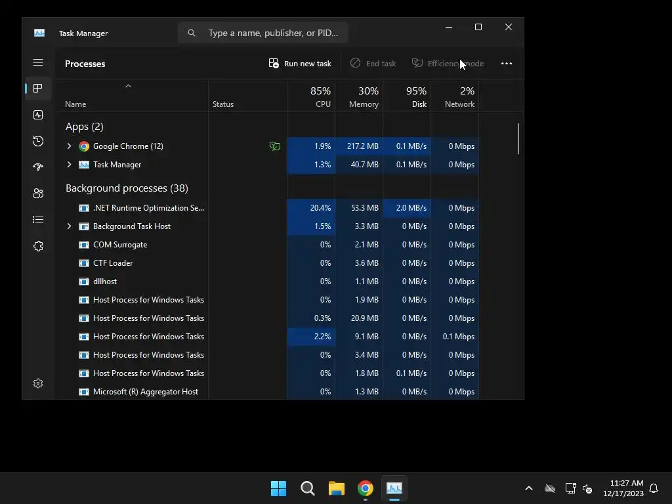Open Google Chrome from the taskbar
This screenshot has width=672, height=504.
click(366, 488)
